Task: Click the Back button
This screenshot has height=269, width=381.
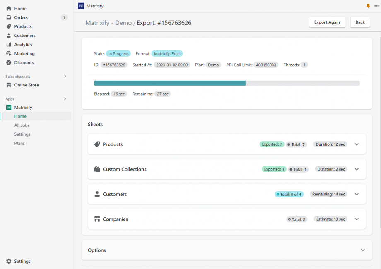Action: click(359, 22)
